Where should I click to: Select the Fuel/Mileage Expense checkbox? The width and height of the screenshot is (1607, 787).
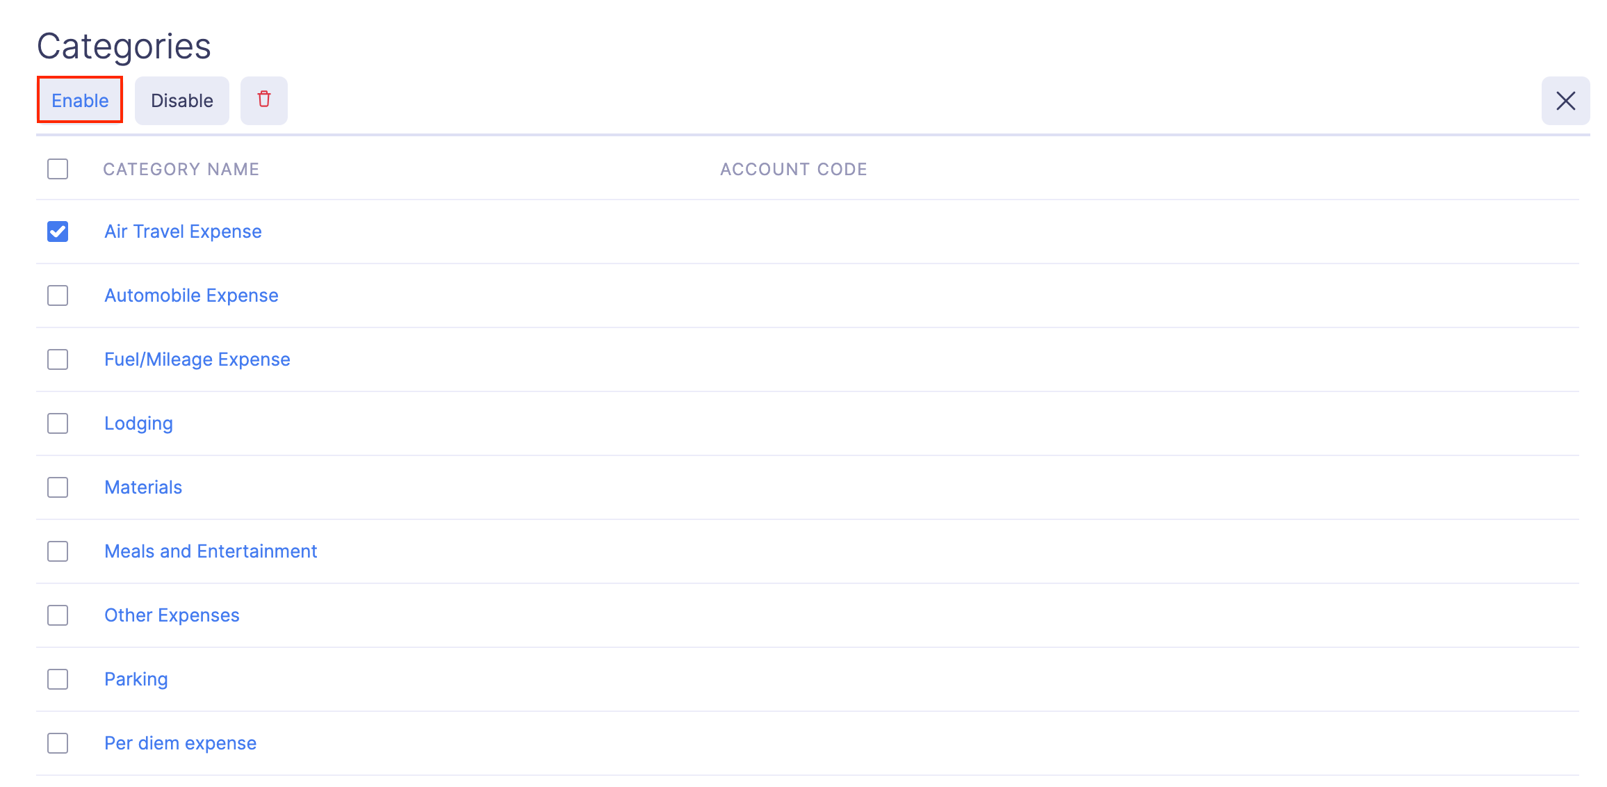pos(57,359)
